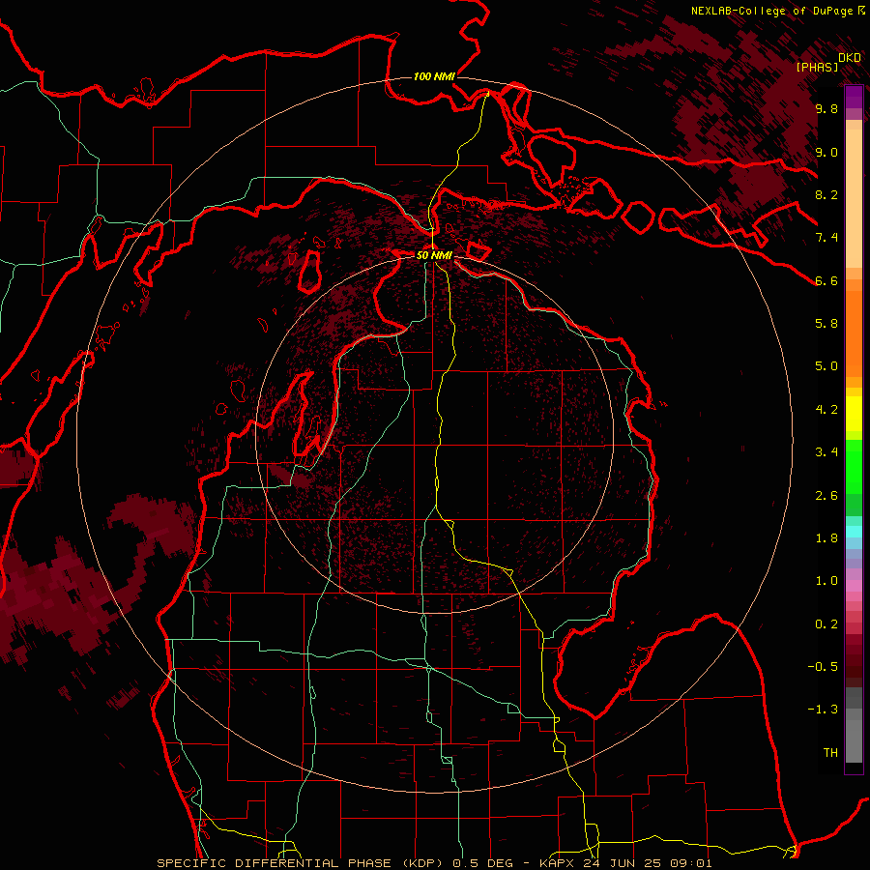The height and width of the screenshot is (870, 870).
Task: Pick the yellow segment of color bar
Action: pos(854,414)
